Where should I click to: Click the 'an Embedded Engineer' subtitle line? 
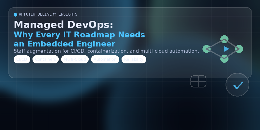[x=64, y=44]
